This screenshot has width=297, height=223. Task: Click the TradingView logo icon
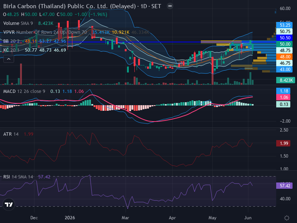pyautogui.click(x=9, y=204)
